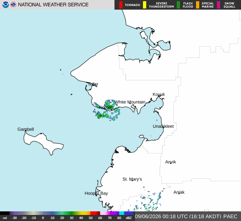Click the orange Special Marine legend swatch
Screen dimensions: 241x221
click(198, 5)
